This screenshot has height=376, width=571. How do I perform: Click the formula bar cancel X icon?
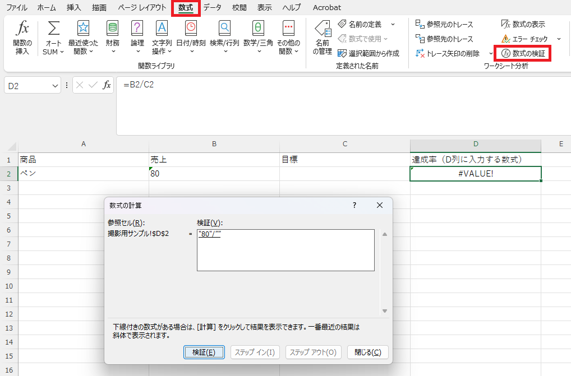point(80,85)
